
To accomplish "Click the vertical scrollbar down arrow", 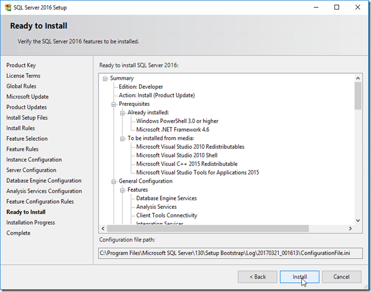I will pos(358,221).
